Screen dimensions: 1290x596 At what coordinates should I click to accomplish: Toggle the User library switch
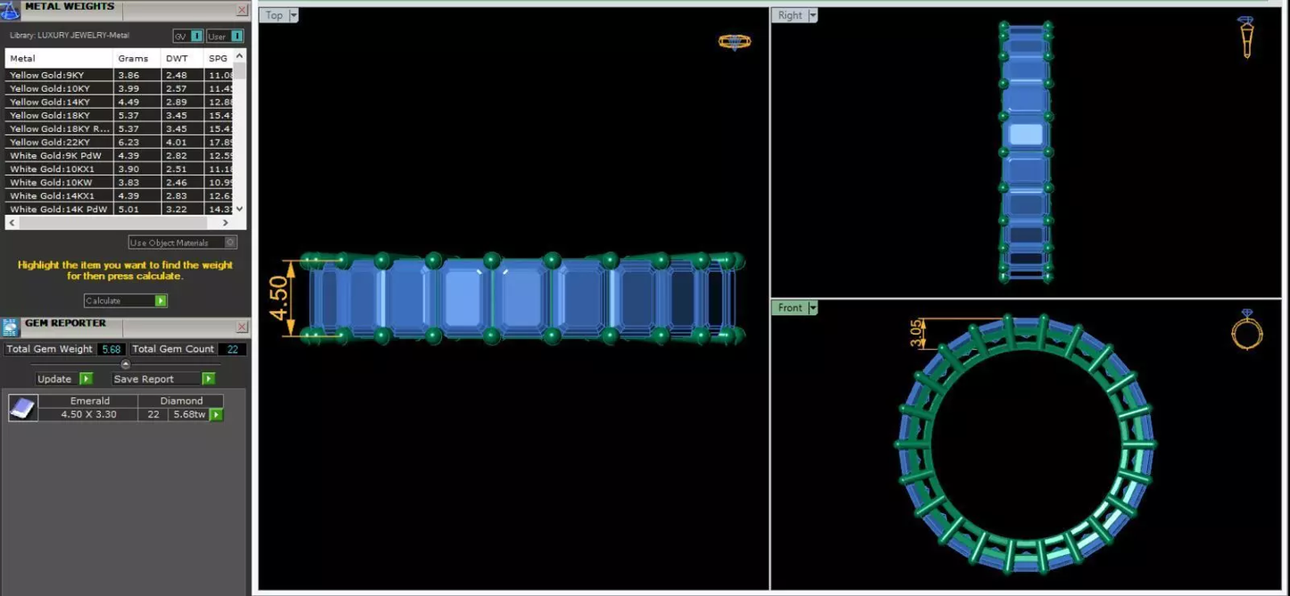coord(225,37)
